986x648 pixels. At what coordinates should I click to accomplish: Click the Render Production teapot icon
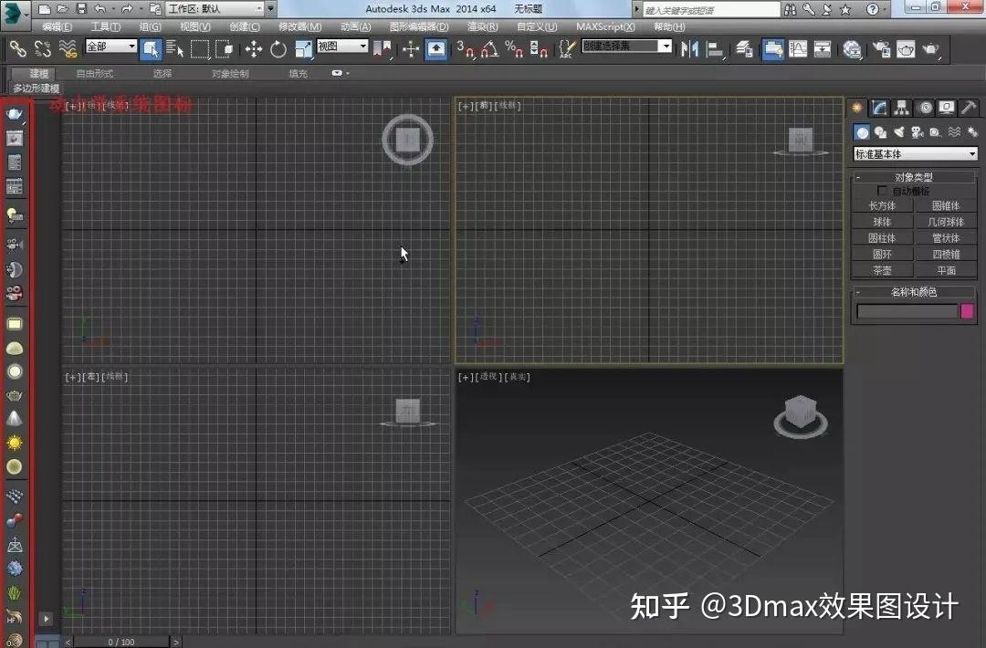click(x=930, y=48)
